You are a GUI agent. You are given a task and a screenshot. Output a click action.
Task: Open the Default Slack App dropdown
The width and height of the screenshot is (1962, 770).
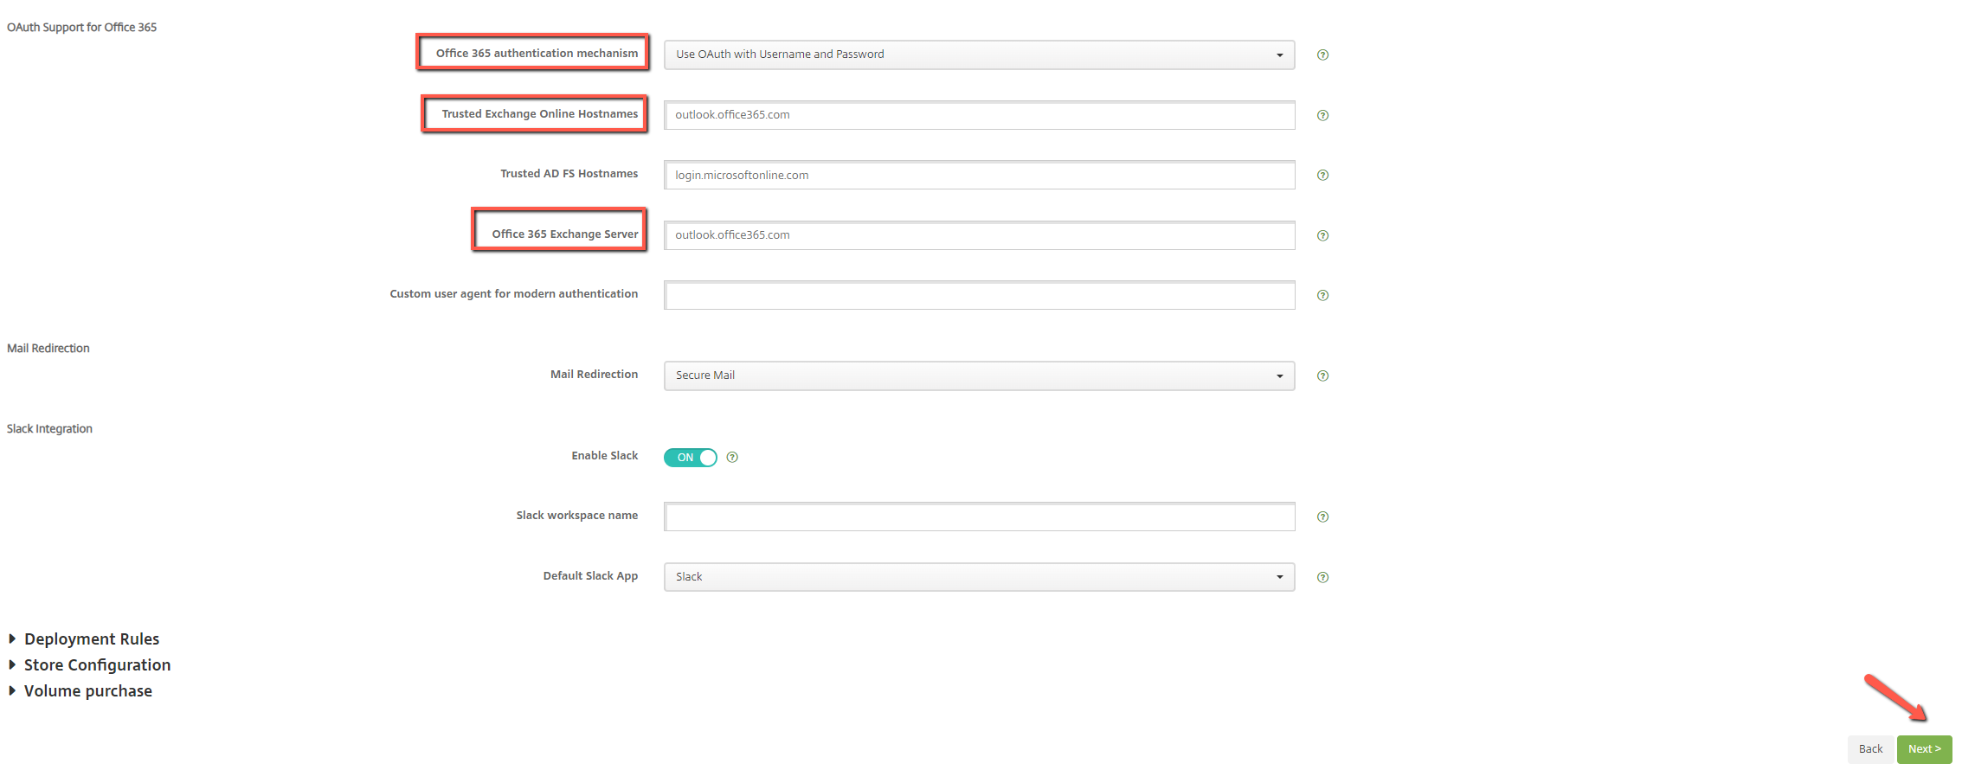point(979,577)
